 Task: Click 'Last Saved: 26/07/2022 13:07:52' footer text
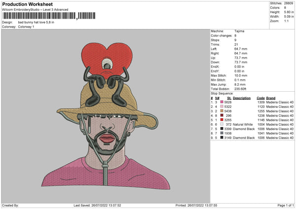click(x=97, y=205)
